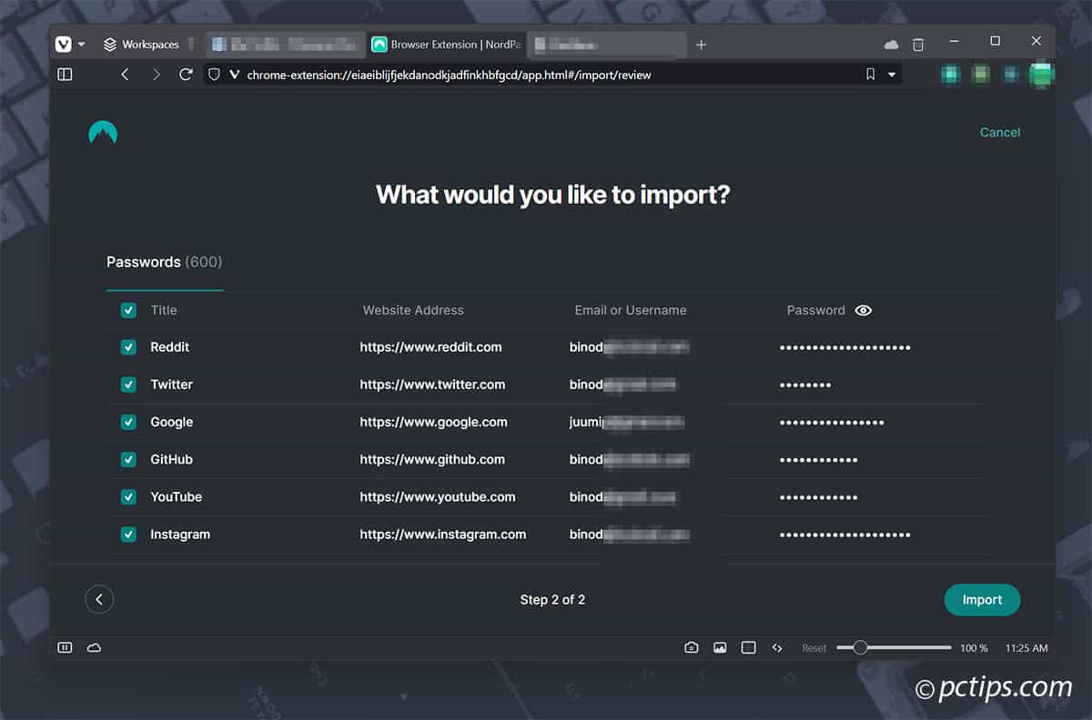Screen dimensions: 1092x720
Task: Reveal passwords using the eye icon
Action: tap(863, 310)
